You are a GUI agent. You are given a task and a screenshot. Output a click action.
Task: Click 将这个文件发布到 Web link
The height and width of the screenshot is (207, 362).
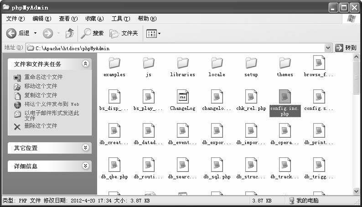[x=52, y=104]
